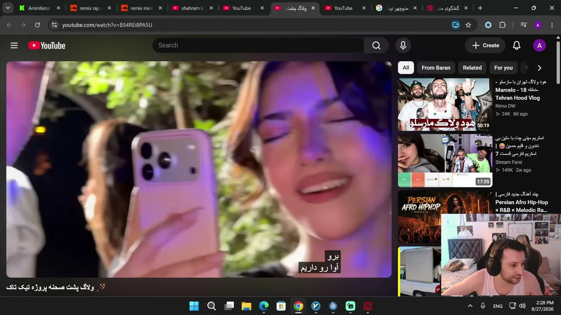Open the YouTube guide hamburger menu
Viewport: 561px width, 315px height.
pyautogui.click(x=14, y=45)
